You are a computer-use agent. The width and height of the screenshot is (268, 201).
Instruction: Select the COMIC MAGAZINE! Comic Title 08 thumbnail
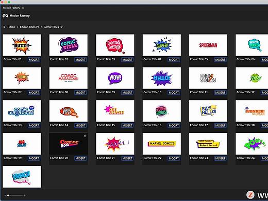click(x=69, y=78)
